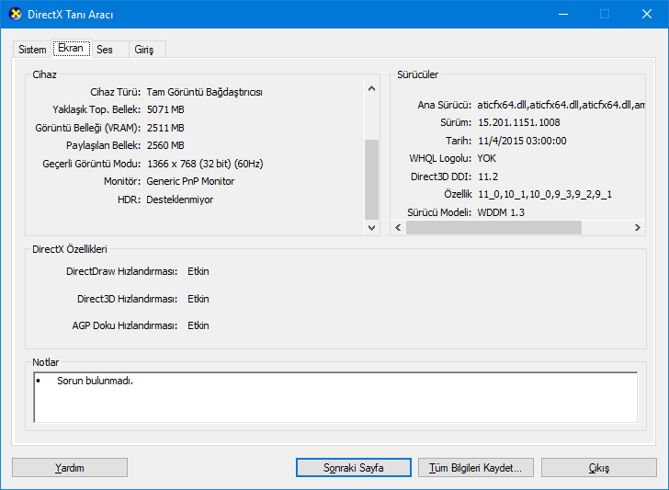Click the 'Sürüm:' label
The image size is (669, 490).
coord(456,122)
